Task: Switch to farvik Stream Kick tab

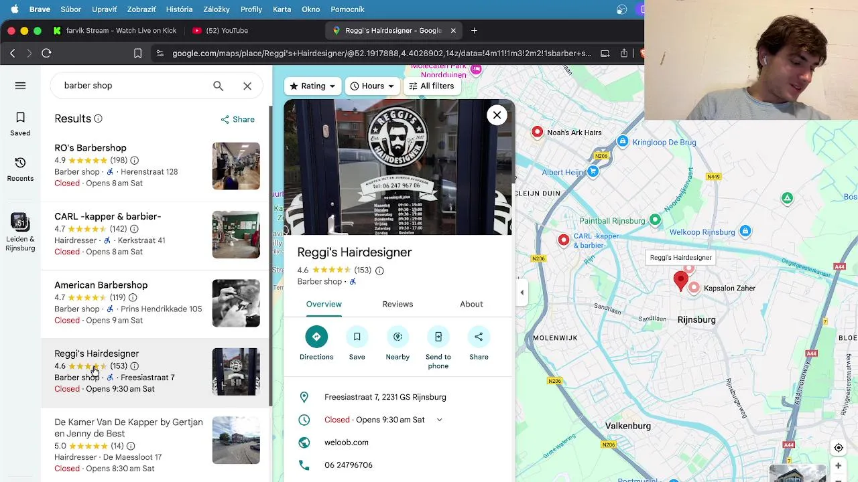Action: tap(114, 30)
